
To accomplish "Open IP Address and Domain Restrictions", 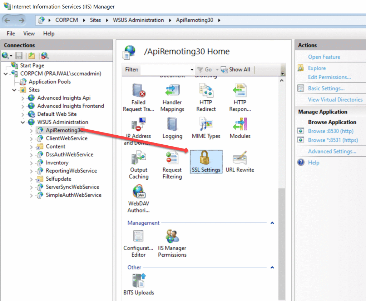I will tap(138, 131).
